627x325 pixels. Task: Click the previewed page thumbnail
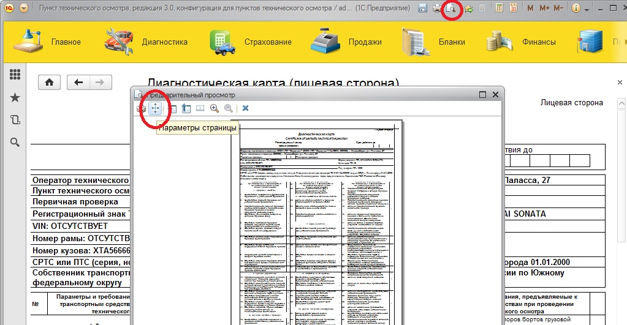(317, 223)
